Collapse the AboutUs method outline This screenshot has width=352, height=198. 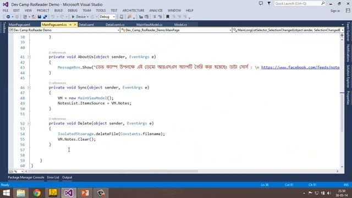coord(29,57)
